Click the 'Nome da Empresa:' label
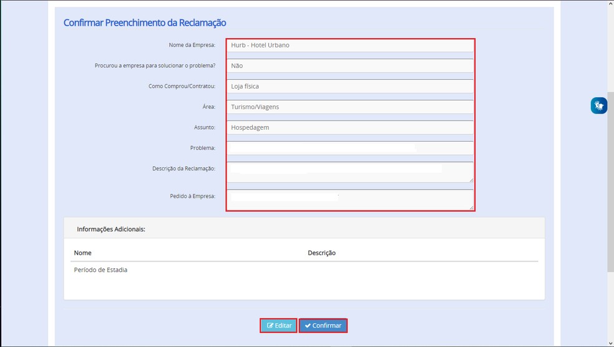 click(x=192, y=45)
